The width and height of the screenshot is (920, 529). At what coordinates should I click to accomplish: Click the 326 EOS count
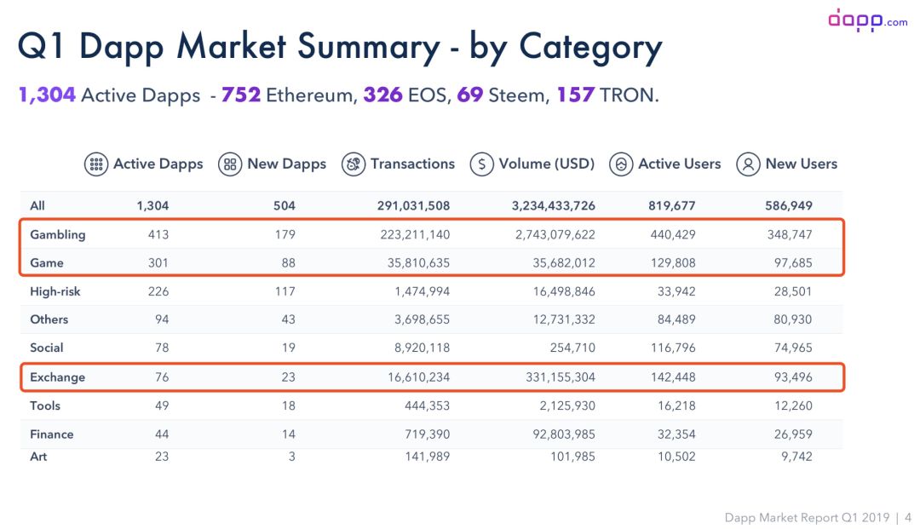tap(407, 95)
